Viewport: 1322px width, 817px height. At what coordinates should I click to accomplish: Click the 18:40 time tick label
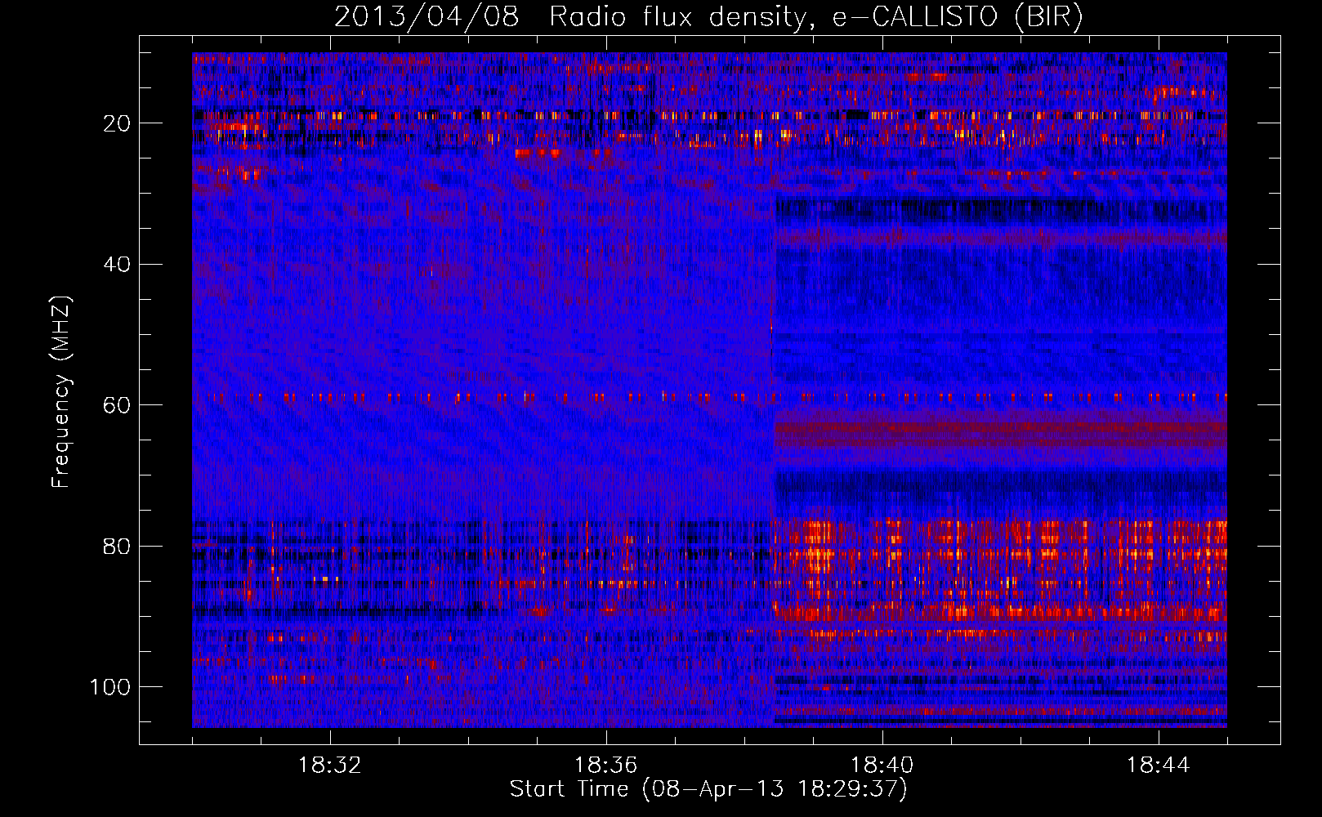pyautogui.click(x=882, y=766)
